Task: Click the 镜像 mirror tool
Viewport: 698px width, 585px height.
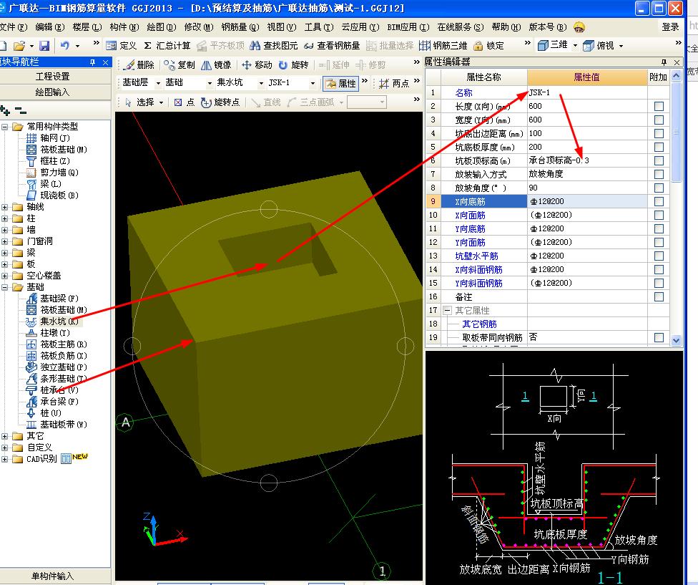Action: pyautogui.click(x=217, y=65)
